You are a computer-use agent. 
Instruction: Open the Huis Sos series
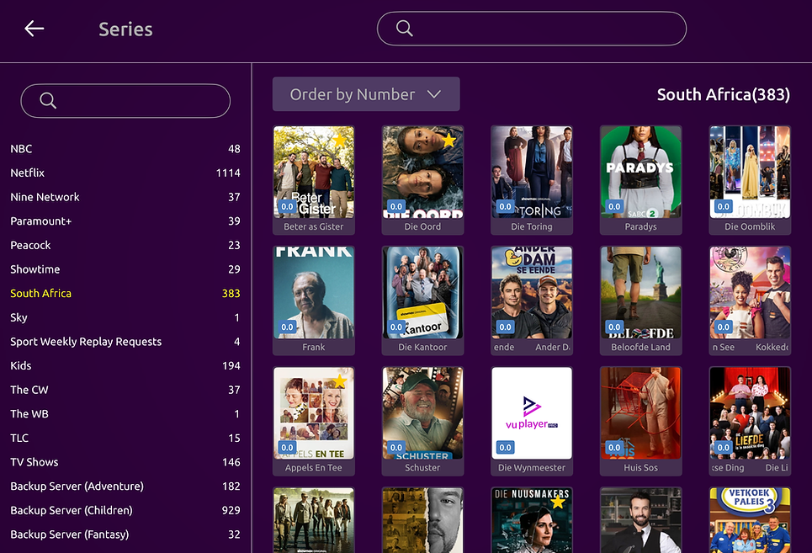[640, 421]
